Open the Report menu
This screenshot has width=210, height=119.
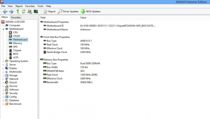(x=19, y=6)
